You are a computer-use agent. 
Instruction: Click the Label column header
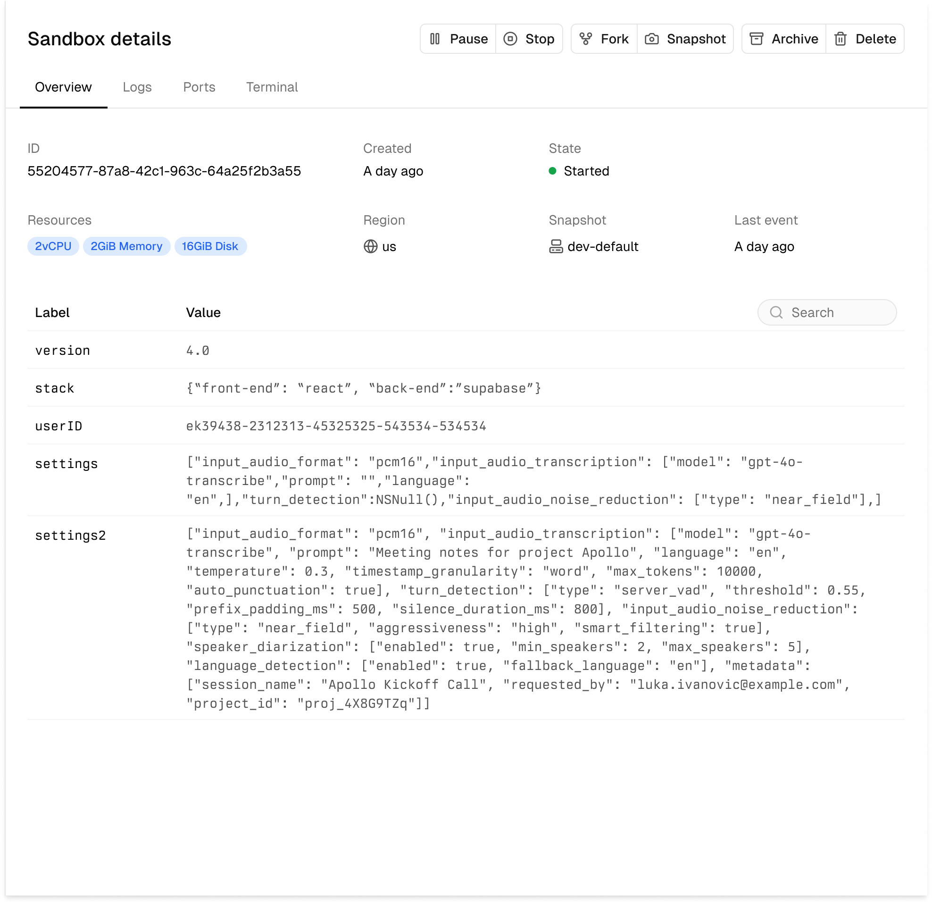52,313
